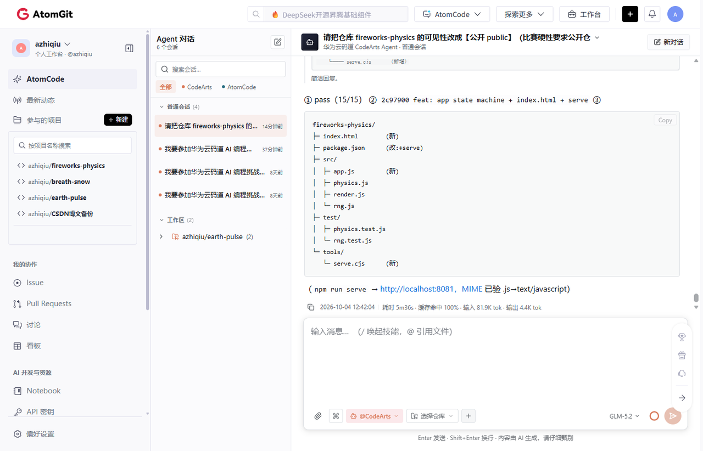Click the new conversation edit icon in Agent 对话

278,42
